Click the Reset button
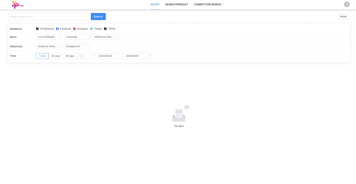The width and height of the screenshot is (356, 184). pos(343,17)
